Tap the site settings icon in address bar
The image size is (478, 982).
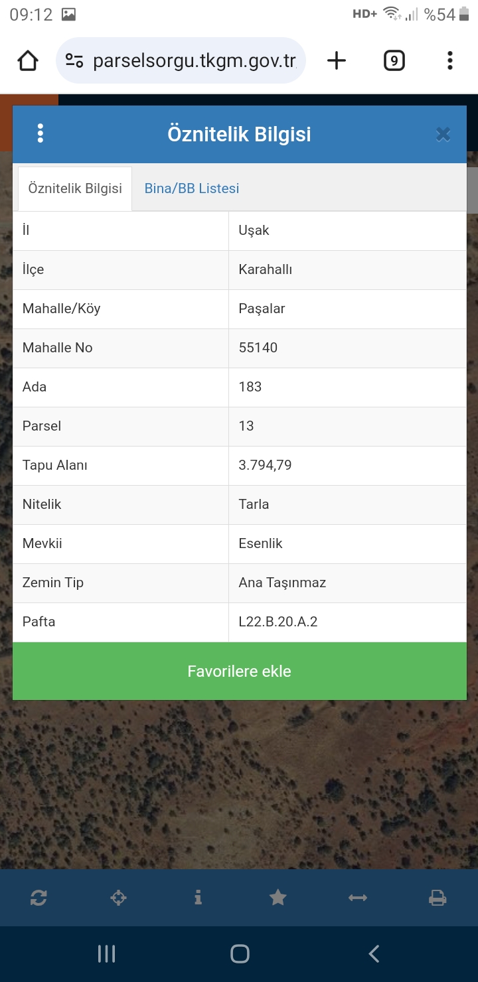(x=74, y=61)
